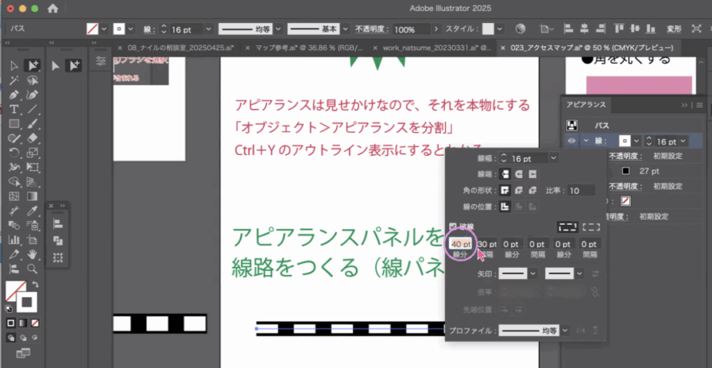Enable align dashes to corners option
This screenshot has width=712, height=368.
(591, 227)
